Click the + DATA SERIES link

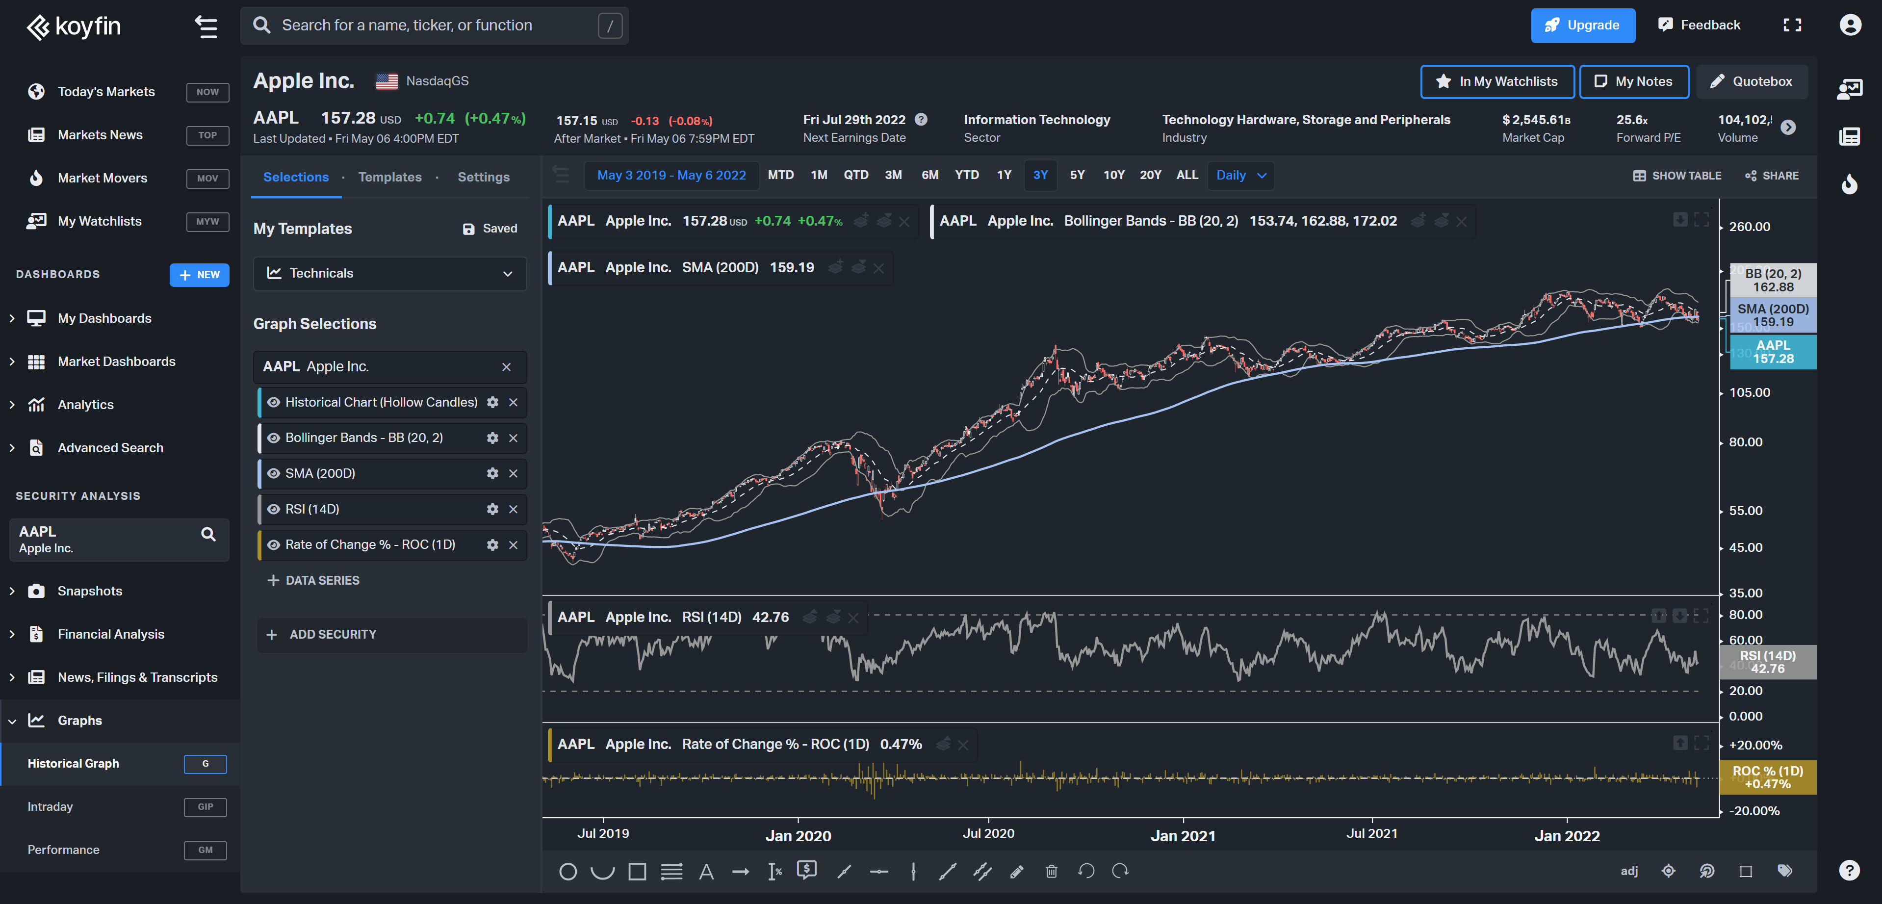click(313, 580)
